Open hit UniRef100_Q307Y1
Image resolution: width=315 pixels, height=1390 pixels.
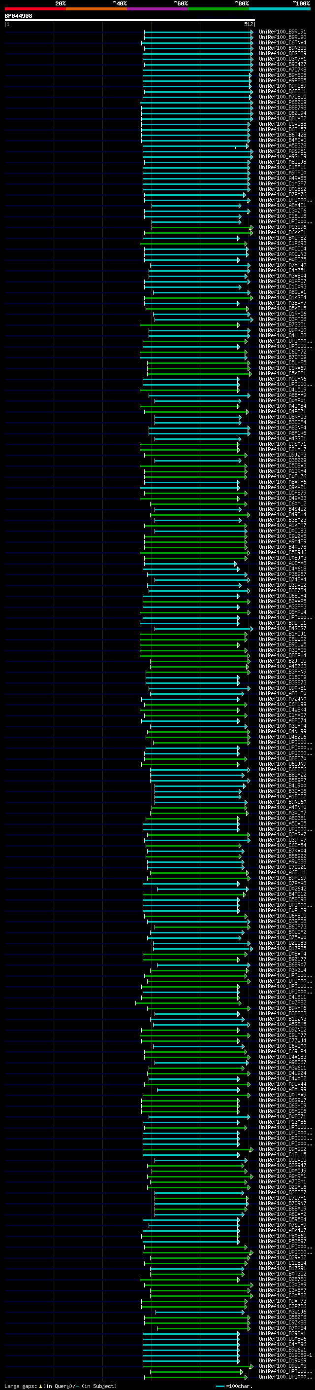[x=283, y=59]
